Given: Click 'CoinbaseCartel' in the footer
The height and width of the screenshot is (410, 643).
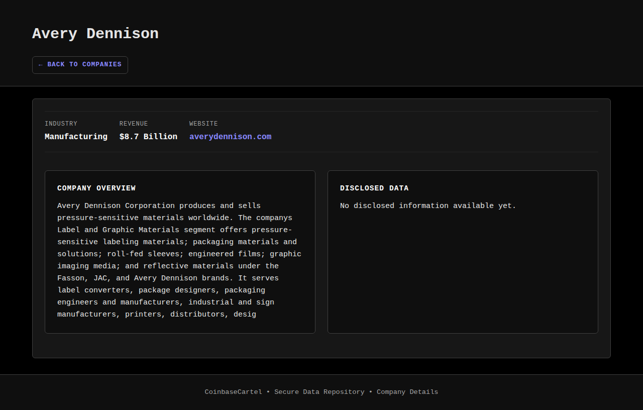Looking at the screenshot, I should [x=233, y=392].
